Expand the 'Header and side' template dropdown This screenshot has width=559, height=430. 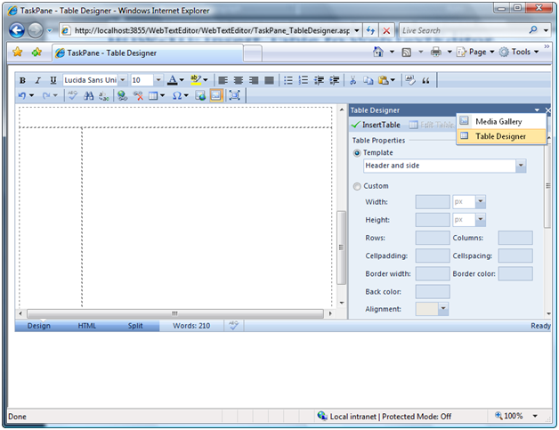coord(521,166)
